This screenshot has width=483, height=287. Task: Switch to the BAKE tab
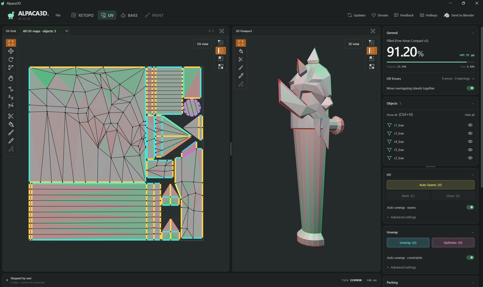click(x=129, y=15)
